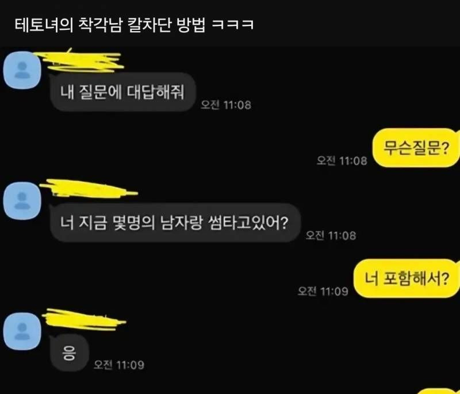Click the 오전 11:08 time left of "무슨질문?"
The image size is (460, 394).
[342, 160]
